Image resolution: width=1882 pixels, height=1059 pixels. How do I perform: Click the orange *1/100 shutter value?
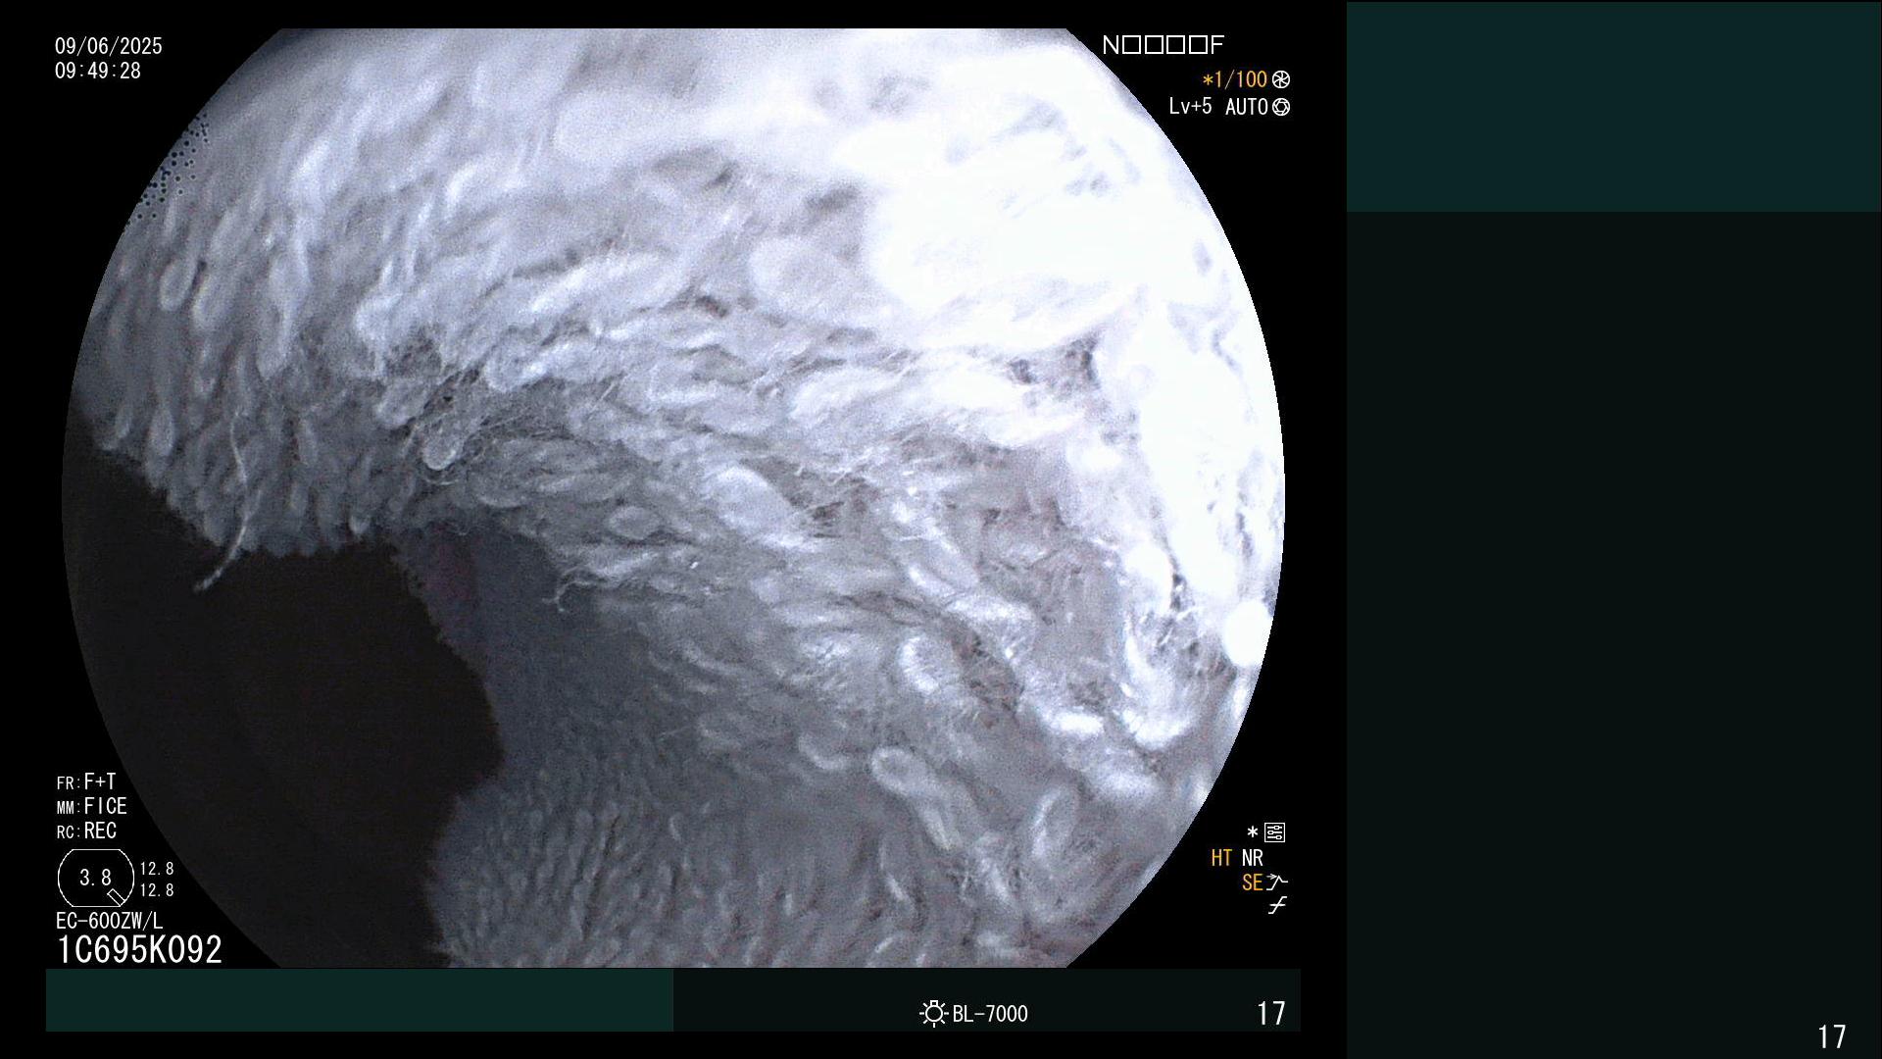click(1235, 80)
